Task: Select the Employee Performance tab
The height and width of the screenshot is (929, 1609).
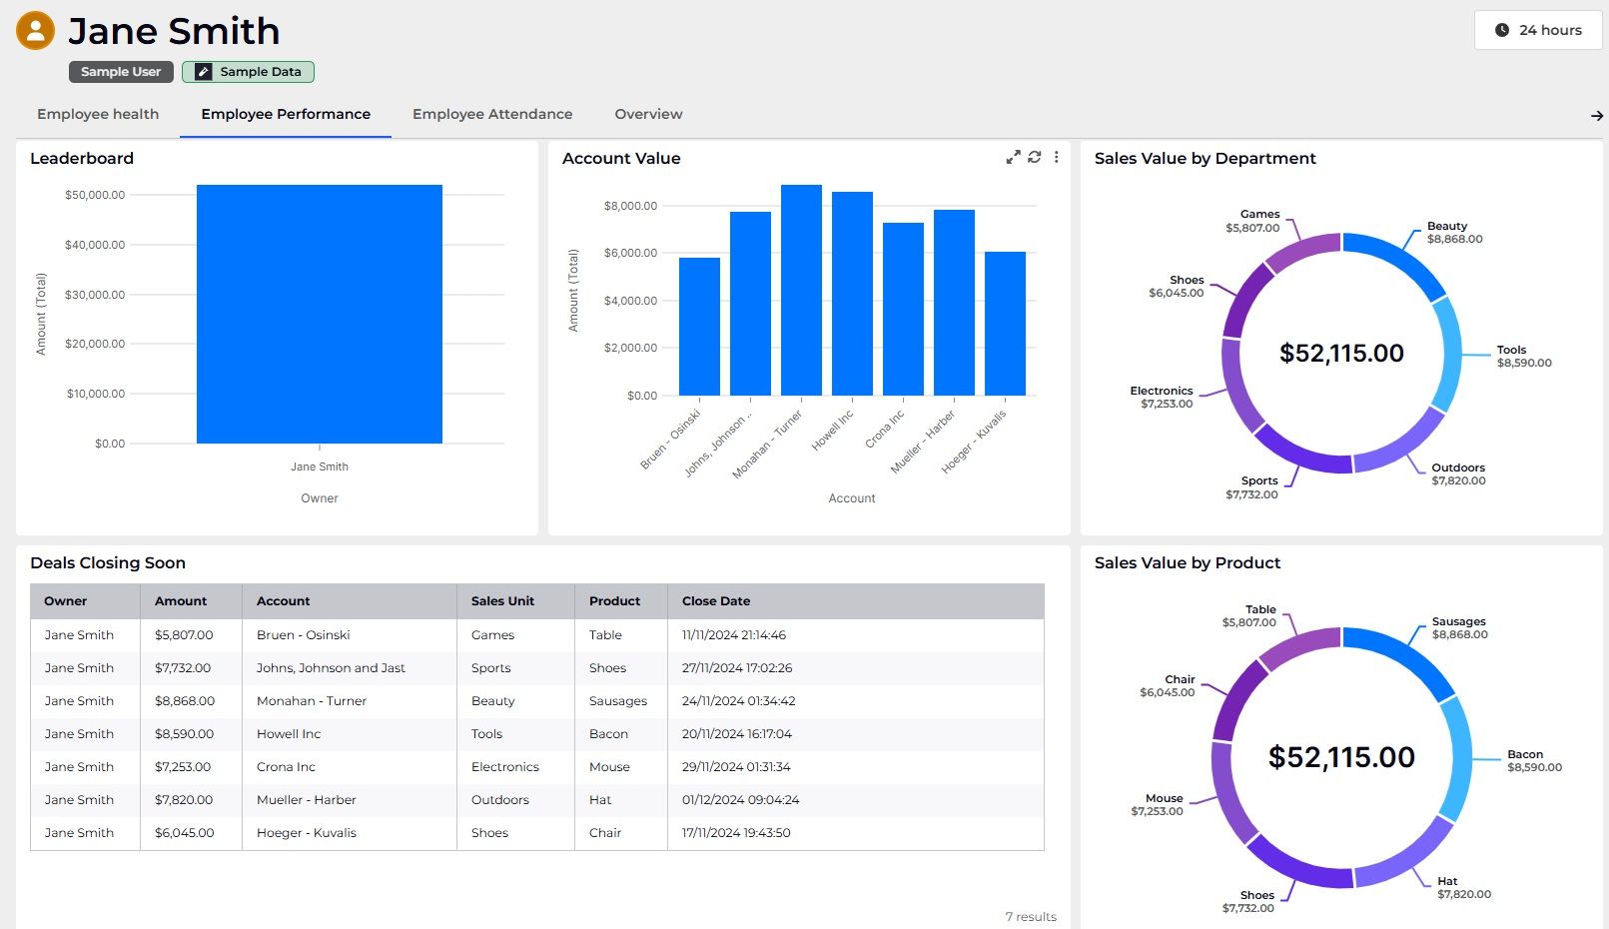Action: [286, 114]
